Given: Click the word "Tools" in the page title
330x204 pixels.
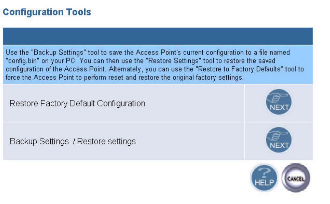Looking at the screenshot, I should [79, 12].
